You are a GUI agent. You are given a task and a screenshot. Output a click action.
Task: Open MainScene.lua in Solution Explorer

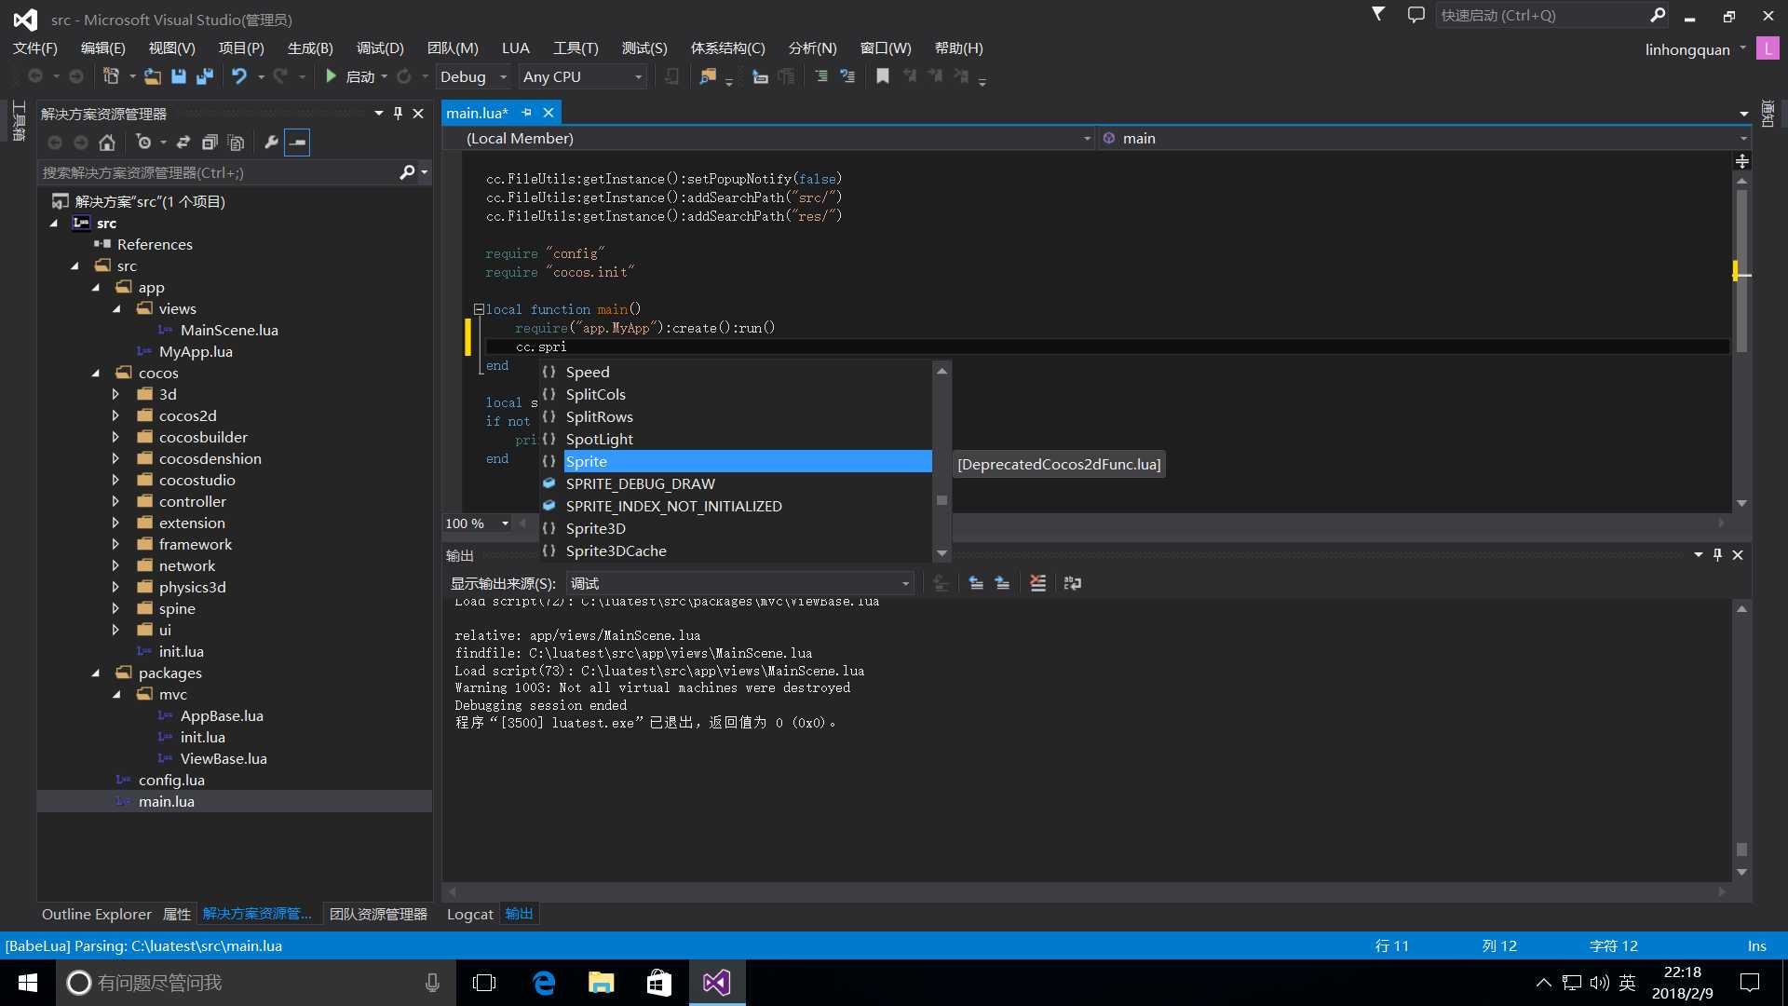229,330
